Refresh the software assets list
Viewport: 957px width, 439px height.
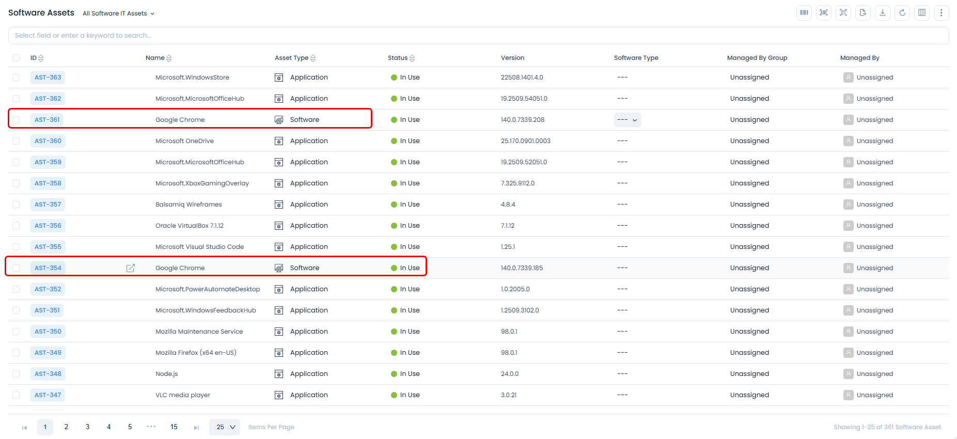pyautogui.click(x=902, y=13)
